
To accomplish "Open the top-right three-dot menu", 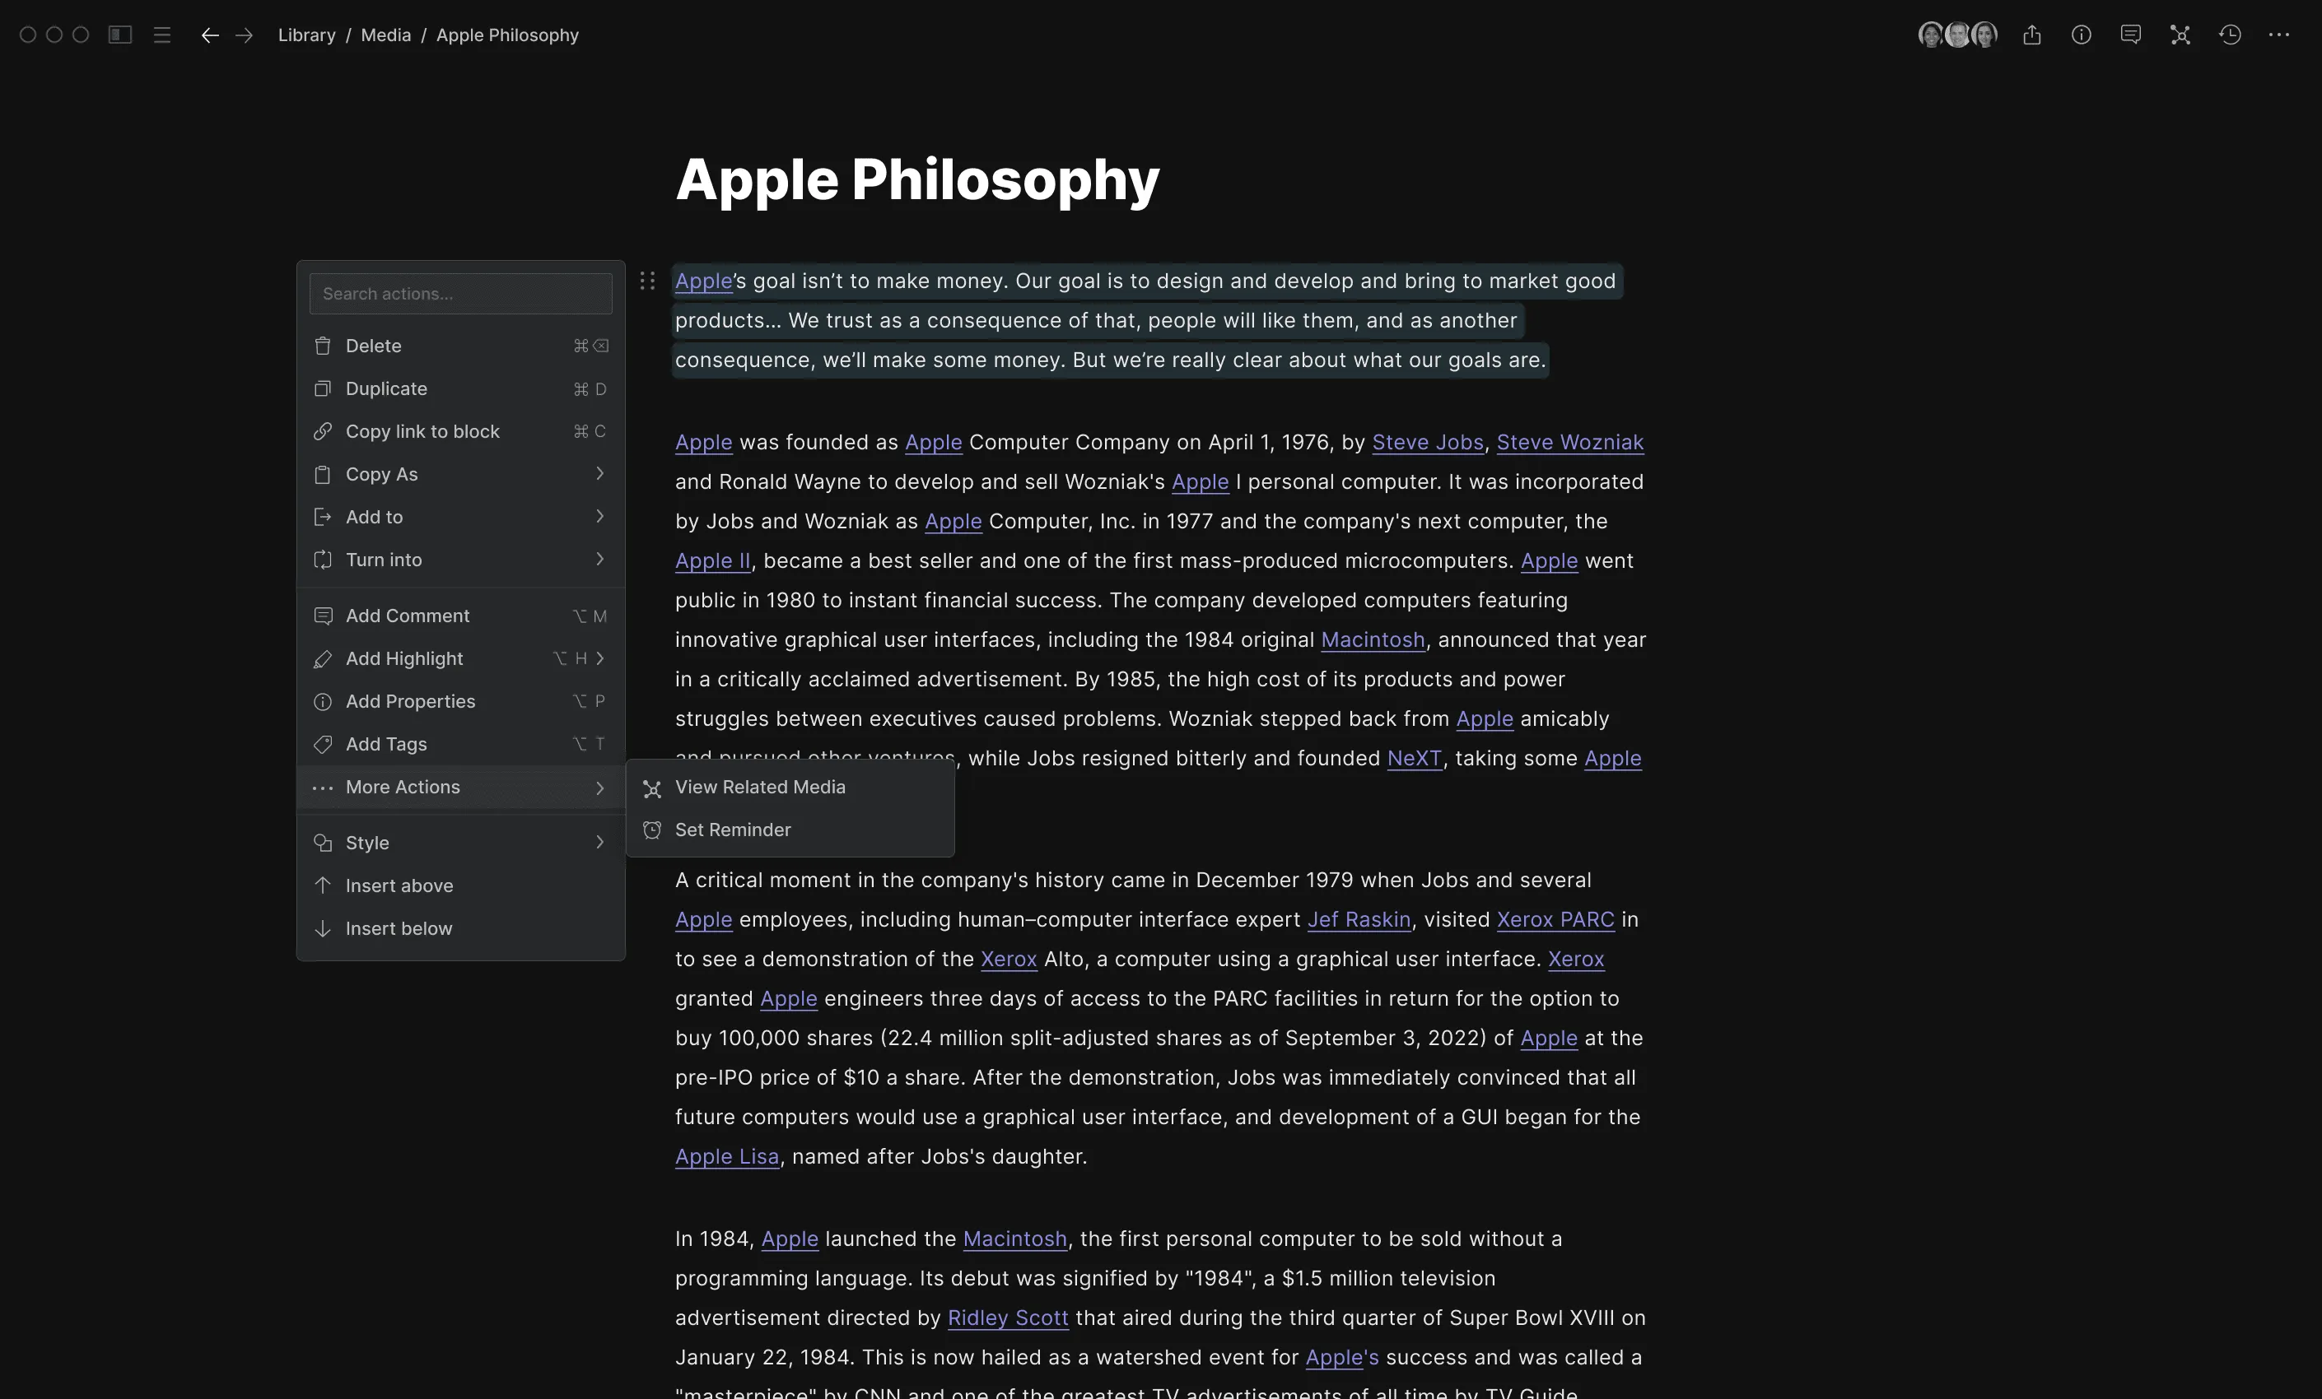I will point(2278,35).
